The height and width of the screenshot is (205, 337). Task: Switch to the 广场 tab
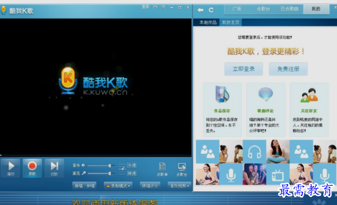click(x=237, y=9)
